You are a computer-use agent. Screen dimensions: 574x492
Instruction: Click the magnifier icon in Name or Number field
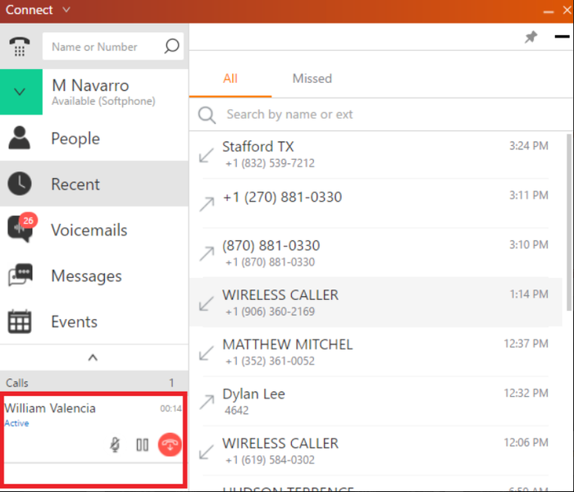[171, 46]
